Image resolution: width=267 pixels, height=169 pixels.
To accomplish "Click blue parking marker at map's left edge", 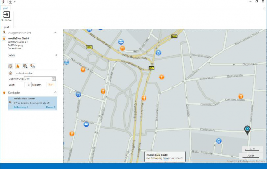I will click(x=66, y=62).
